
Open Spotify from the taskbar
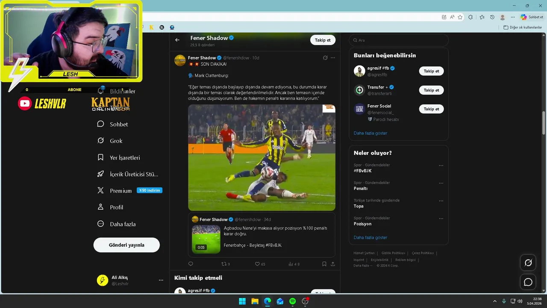pos(293,301)
